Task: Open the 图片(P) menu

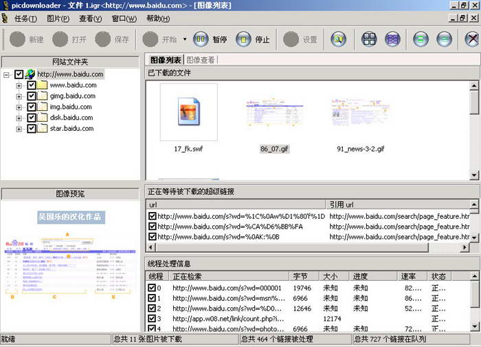Action: tap(58, 19)
